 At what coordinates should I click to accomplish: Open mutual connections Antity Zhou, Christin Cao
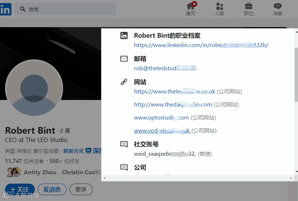tap(62, 172)
